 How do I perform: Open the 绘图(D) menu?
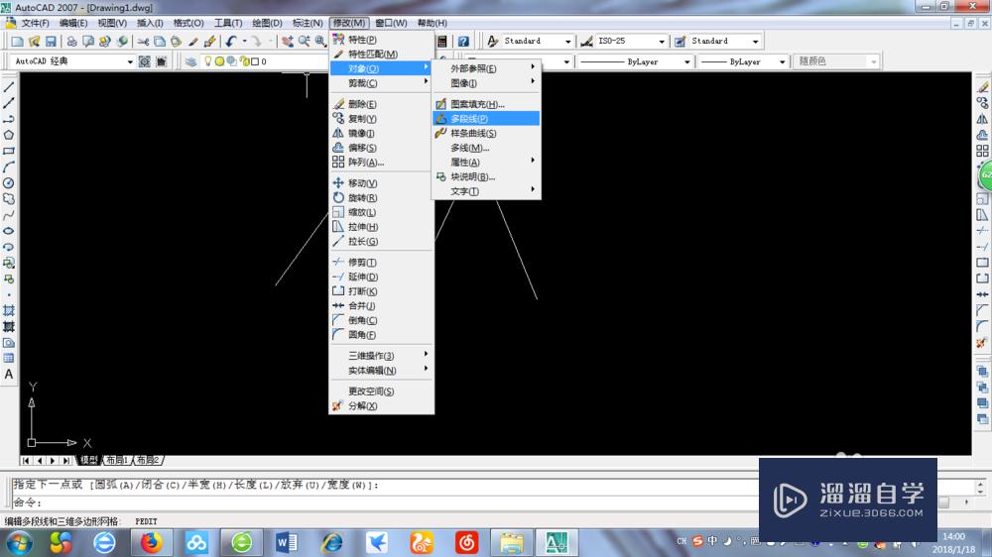pyautogui.click(x=267, y=23)
